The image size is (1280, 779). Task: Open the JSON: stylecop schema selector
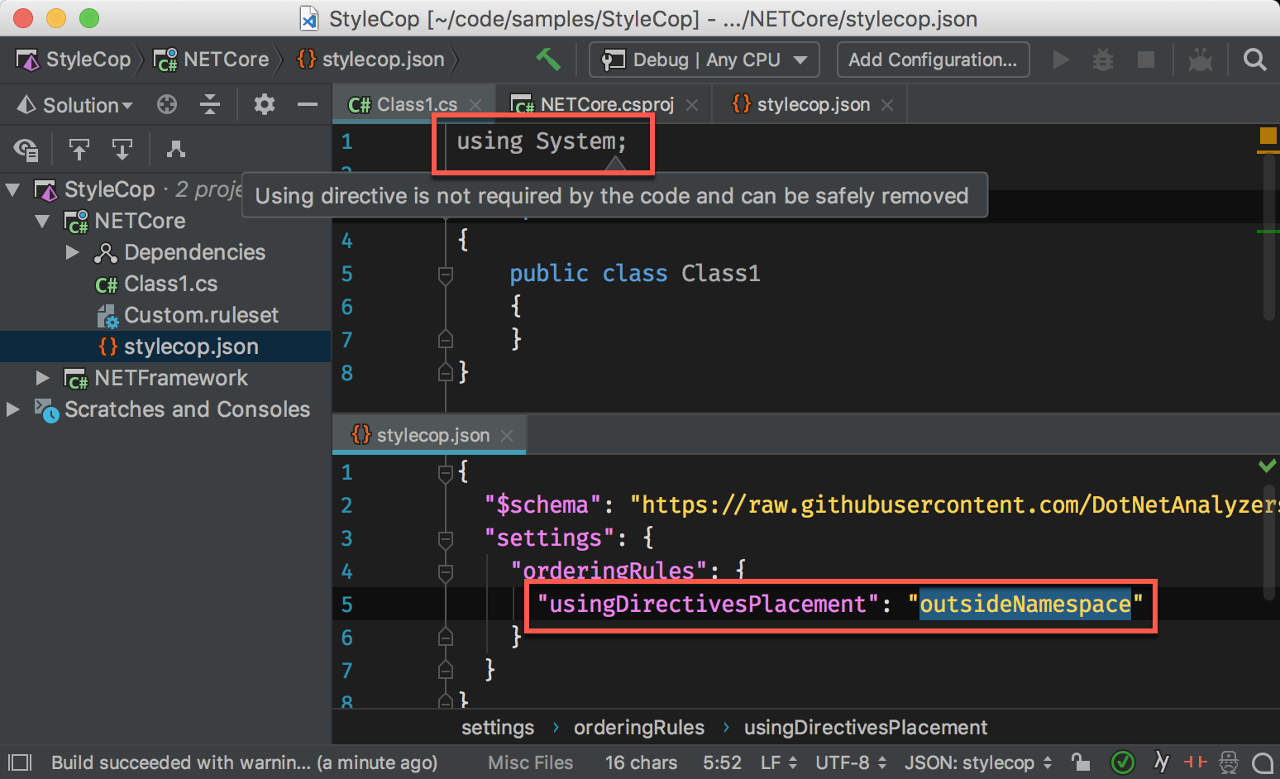click(x=978, y=762)
